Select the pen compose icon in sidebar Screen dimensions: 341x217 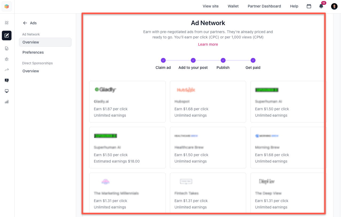coord(6,35)
